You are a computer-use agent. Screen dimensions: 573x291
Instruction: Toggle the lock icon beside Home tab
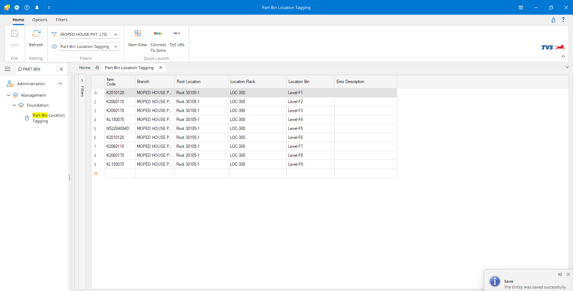coord(97,68)
